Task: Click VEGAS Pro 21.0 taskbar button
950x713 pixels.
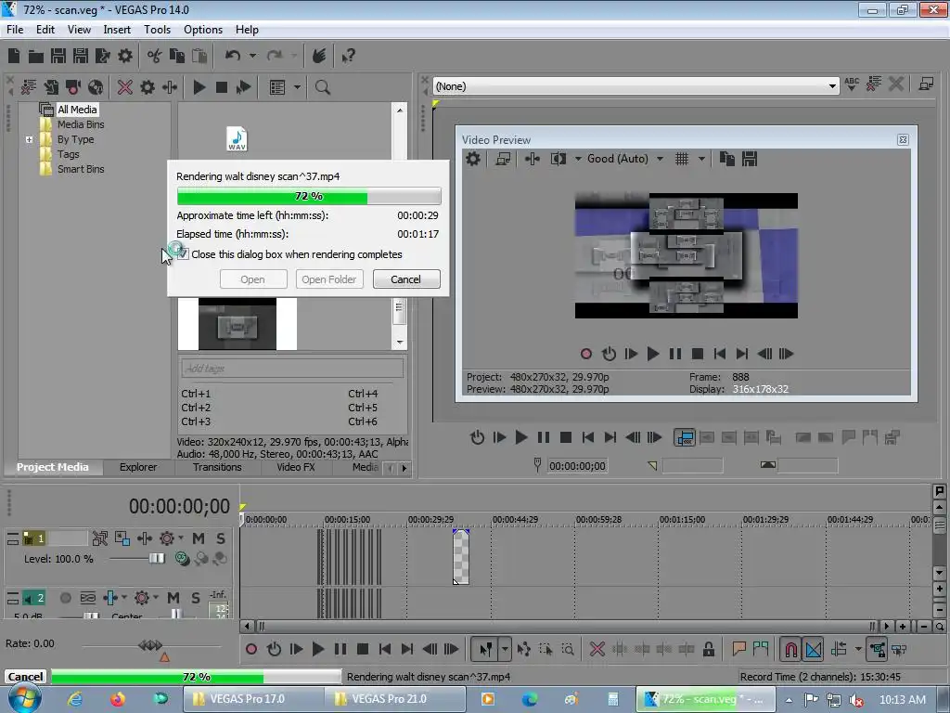Action: click(395, 699)
